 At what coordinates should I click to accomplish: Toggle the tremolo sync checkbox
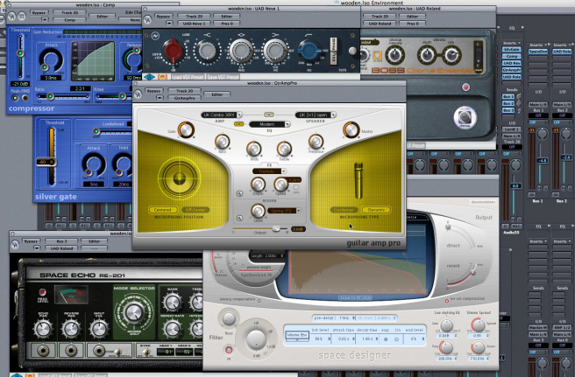pos(296,188)
